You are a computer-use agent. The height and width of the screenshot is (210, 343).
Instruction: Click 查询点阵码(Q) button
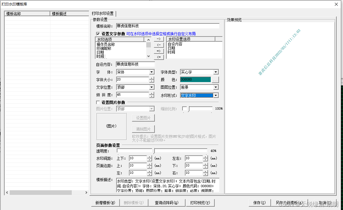click(x=167, y=203)
